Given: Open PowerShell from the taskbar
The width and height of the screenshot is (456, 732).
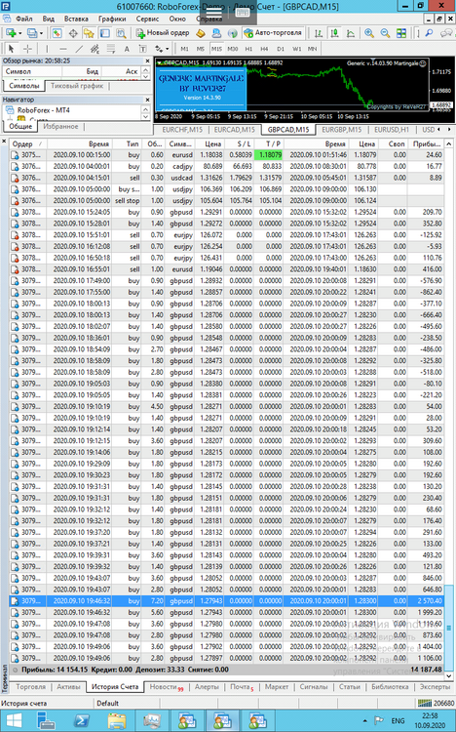Looking at the screenshot, I should tap(82, 721).
